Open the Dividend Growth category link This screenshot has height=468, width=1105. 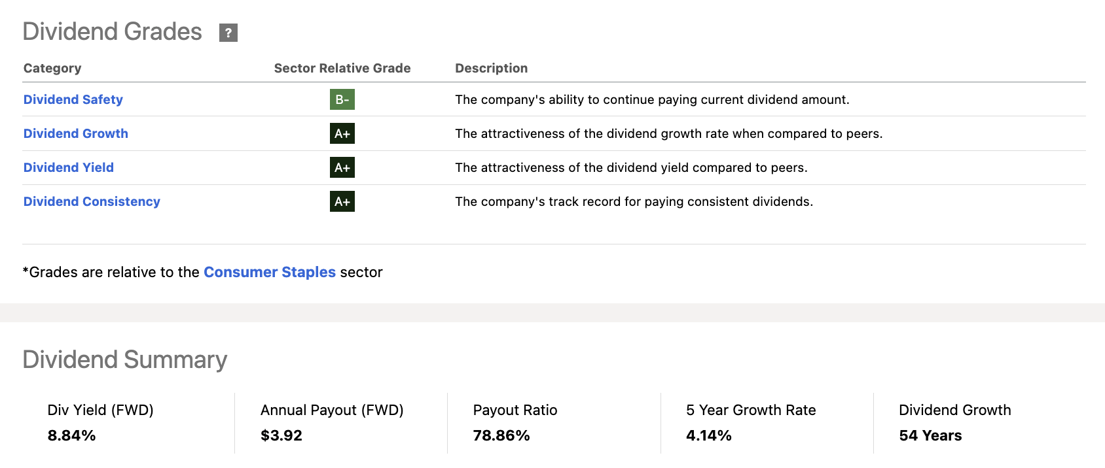click(x=76, y=133)
